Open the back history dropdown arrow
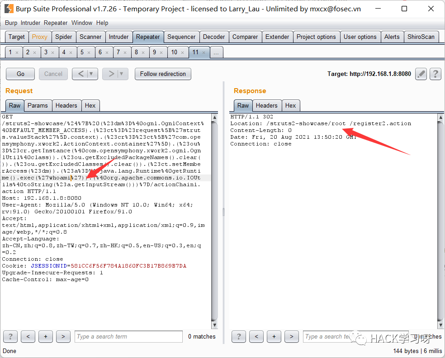445x358 pixels. (91, 74)
